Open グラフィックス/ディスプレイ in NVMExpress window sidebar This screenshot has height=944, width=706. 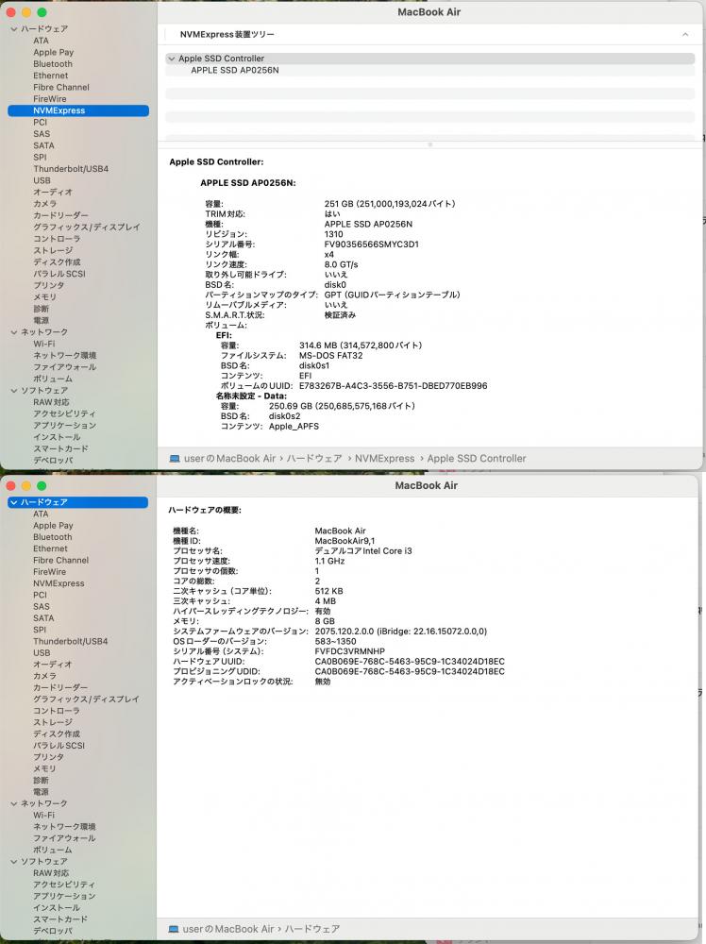tap(87, 227)
